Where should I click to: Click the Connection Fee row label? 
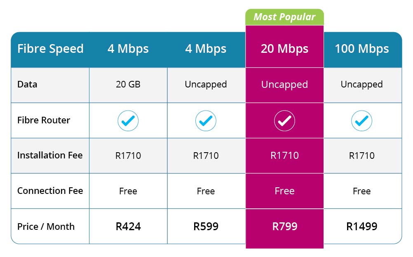tap(50, 191)
